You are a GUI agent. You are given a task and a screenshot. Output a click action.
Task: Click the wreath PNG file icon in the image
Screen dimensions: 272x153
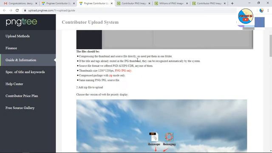tap(169, 137)
